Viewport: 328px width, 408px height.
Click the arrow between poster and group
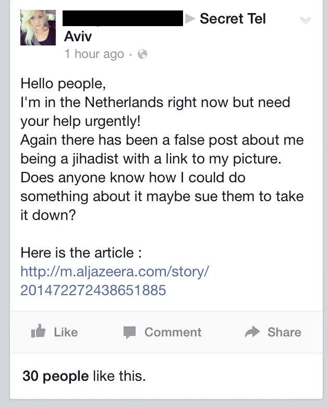click(190, 18)
